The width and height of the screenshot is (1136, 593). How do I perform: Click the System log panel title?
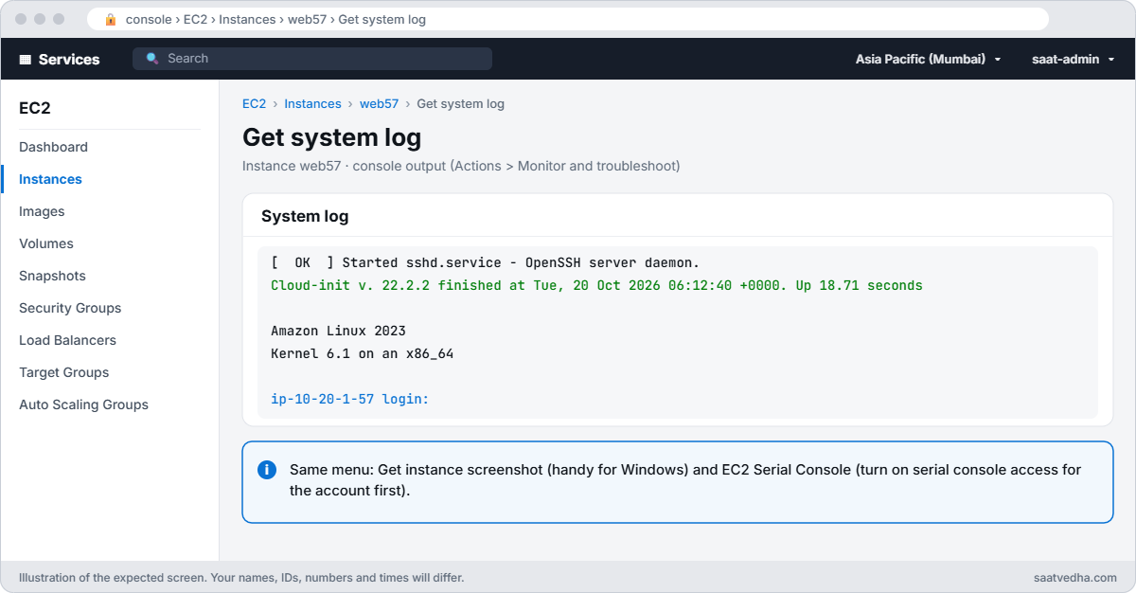(x=305, y=216)
